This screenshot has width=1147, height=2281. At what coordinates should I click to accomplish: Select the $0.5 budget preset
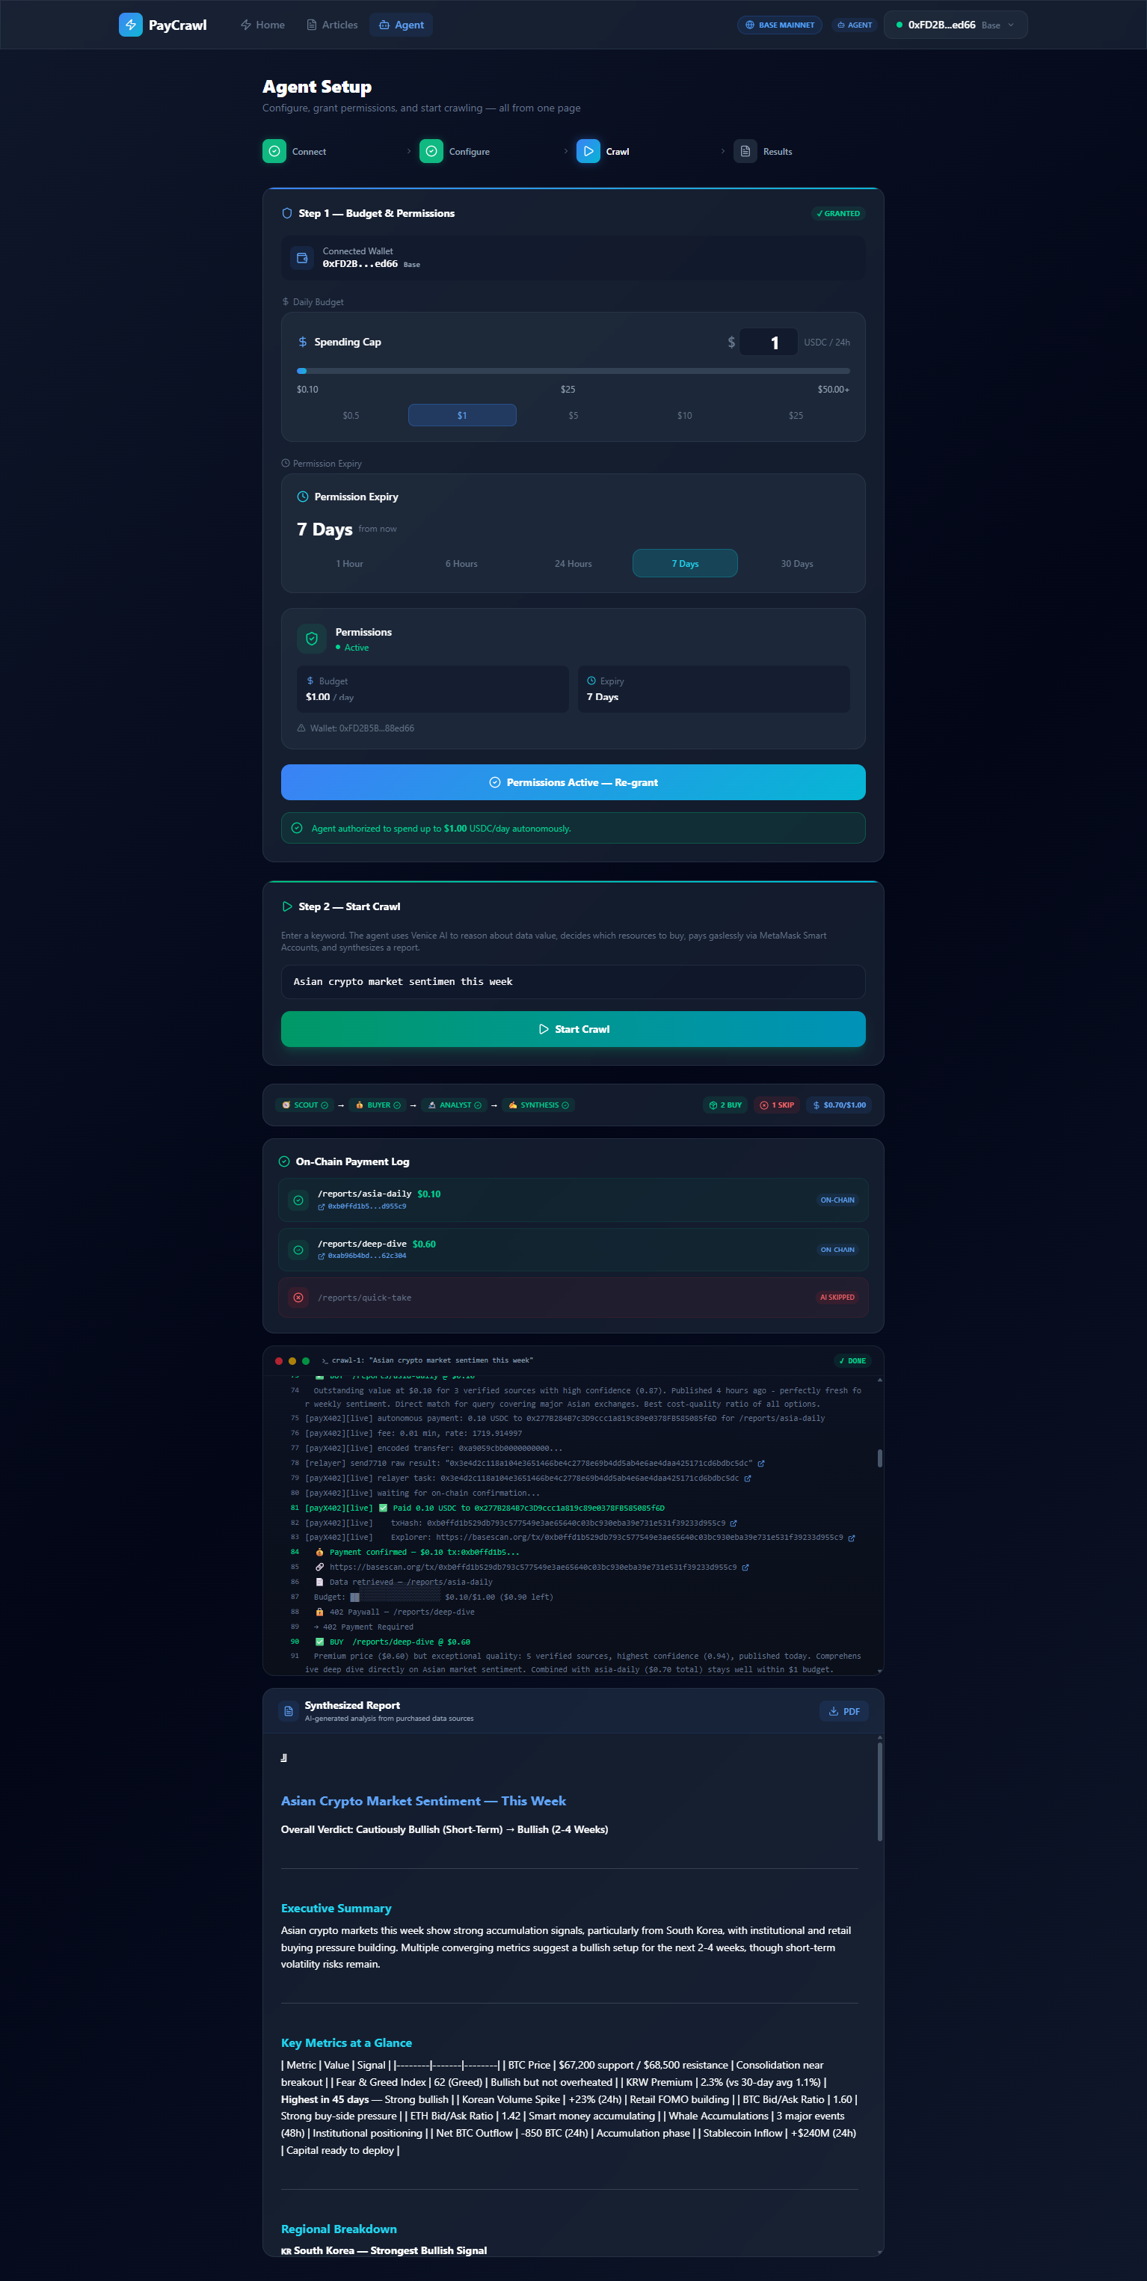[351, 415]
